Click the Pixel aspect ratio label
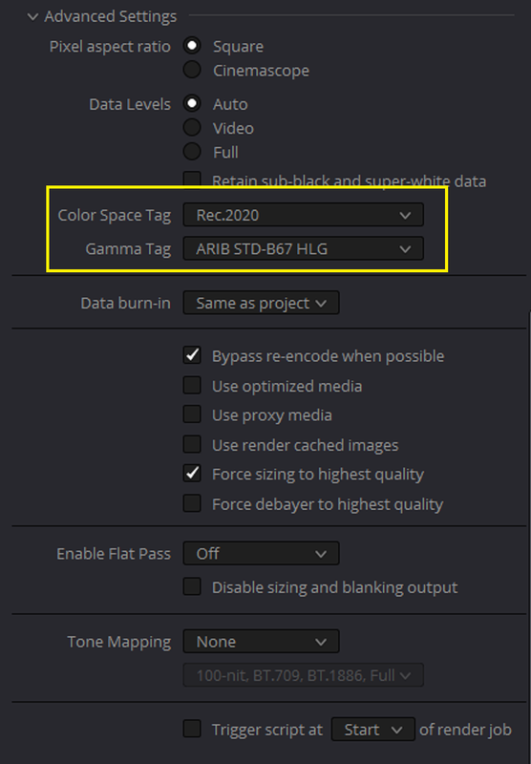Image resolution: width=531 pixels, height=764 pixels. pos(110,46)
